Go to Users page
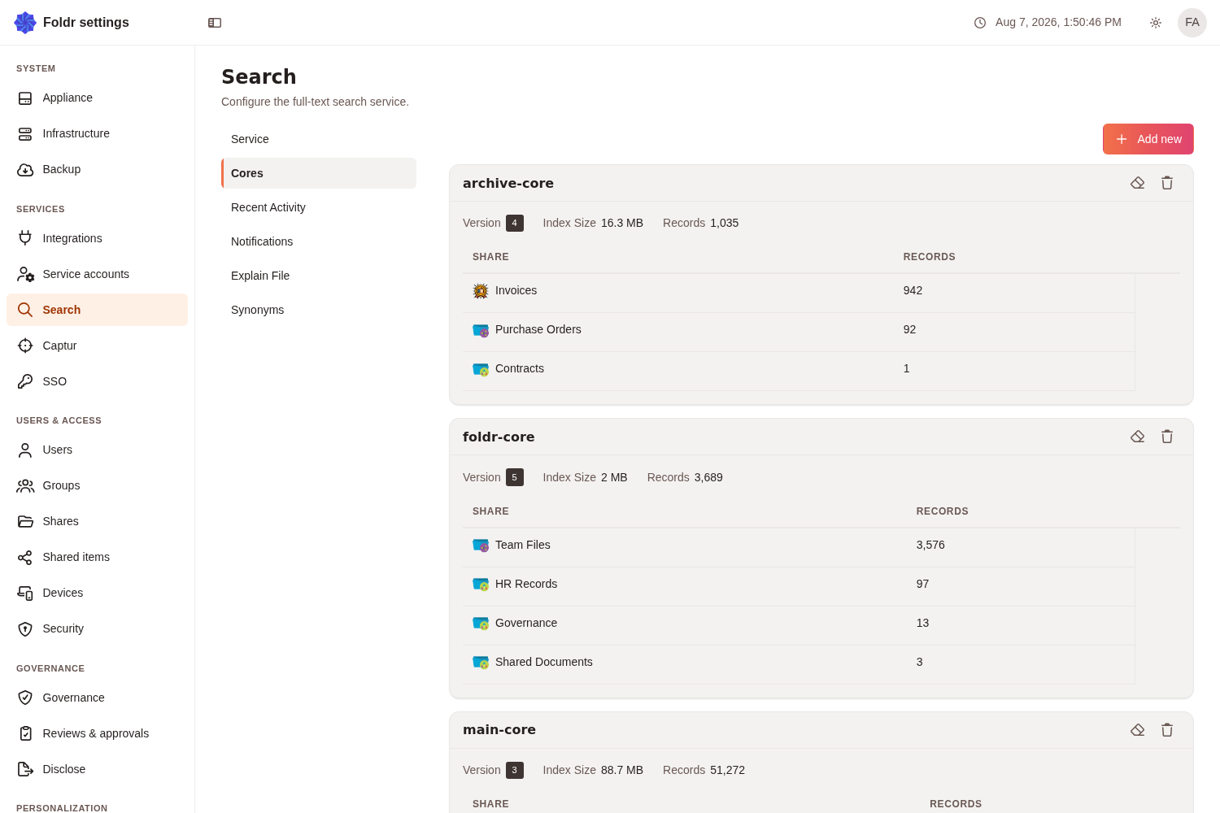The width and height of the screenshot is (1220, 813). click(97, 450)
